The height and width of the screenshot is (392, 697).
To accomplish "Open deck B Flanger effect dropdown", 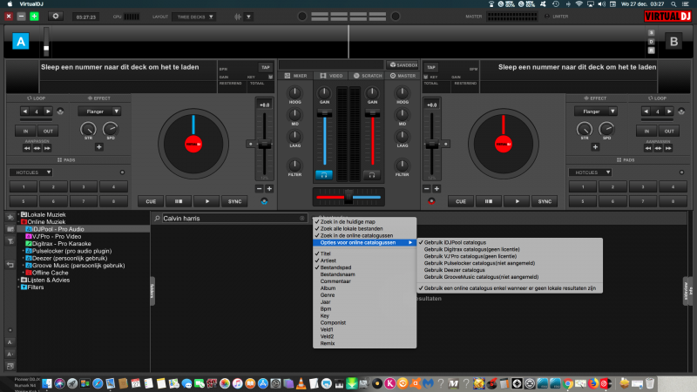I will pos(595,112).
